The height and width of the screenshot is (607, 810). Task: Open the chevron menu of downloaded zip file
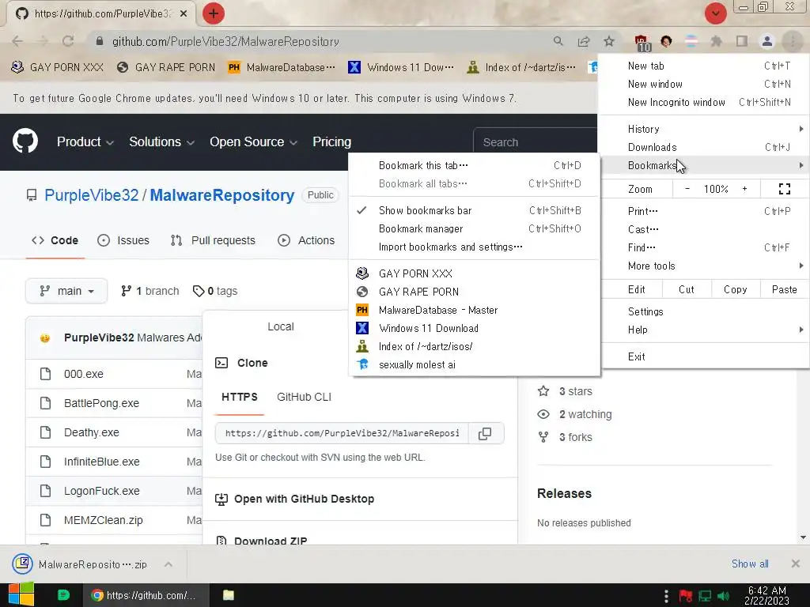click(168, 564)
